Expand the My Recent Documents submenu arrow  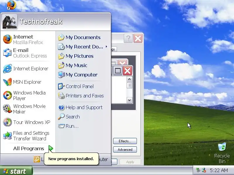click(106, 47)
